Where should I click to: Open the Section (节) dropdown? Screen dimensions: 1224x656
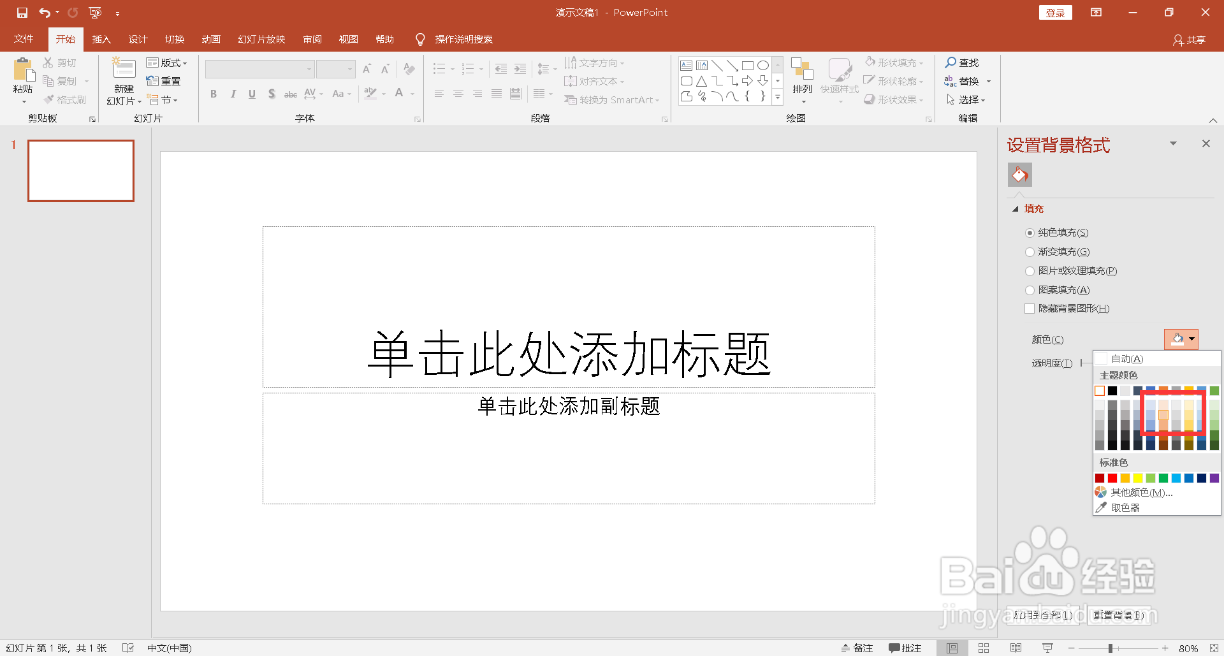(162, 99)
